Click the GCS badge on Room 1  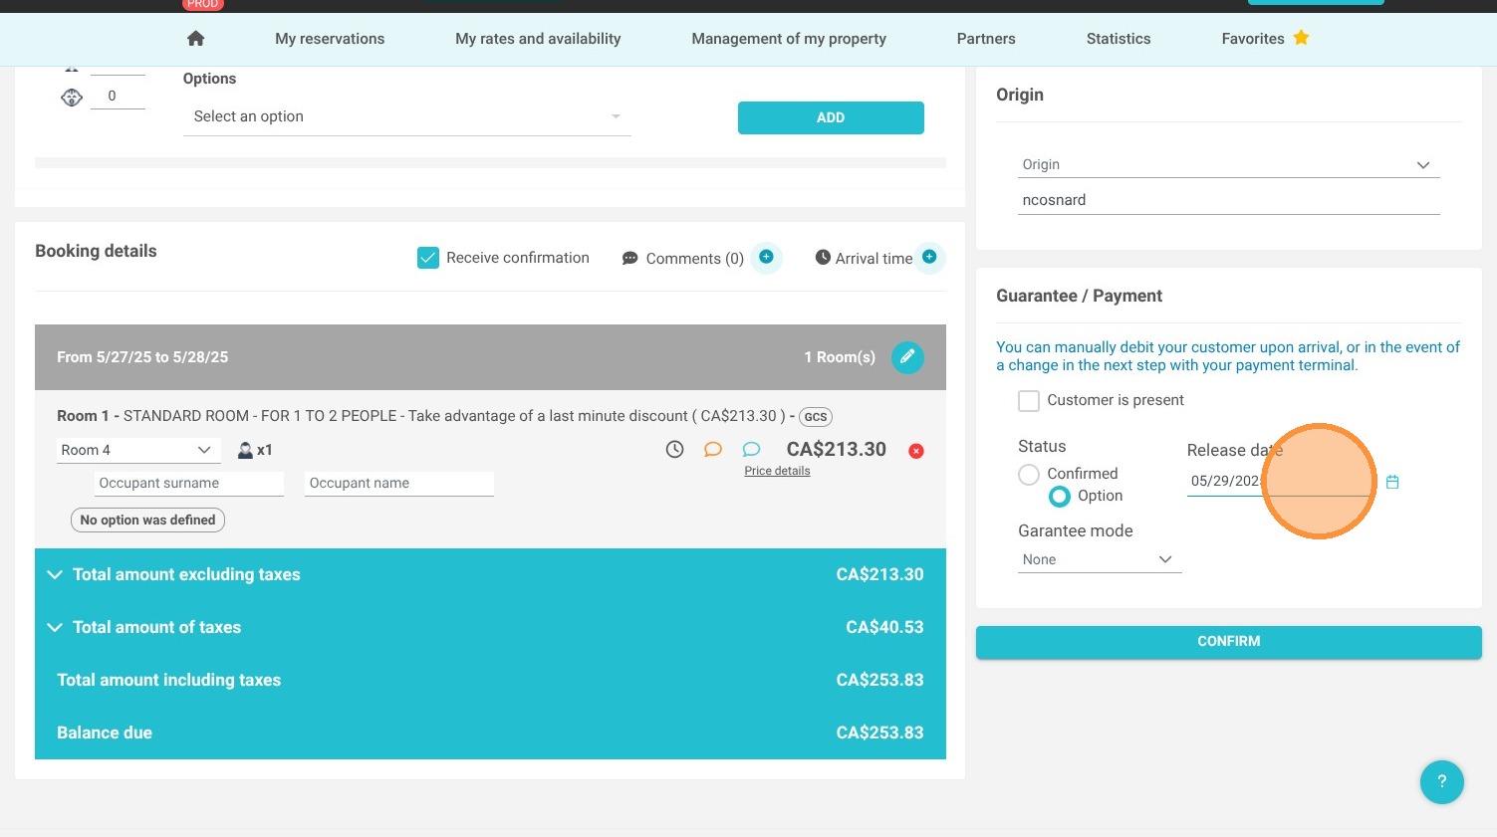pyautogui.click(x=816, y=417)
